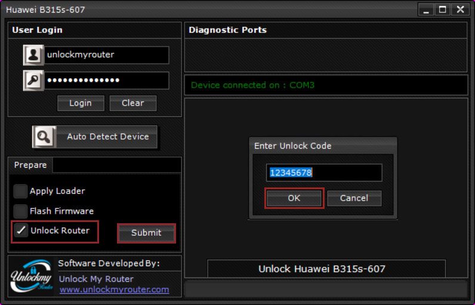
Task: Click the "Diagnostic Ports" heading
Action: [x=227, y=30]
